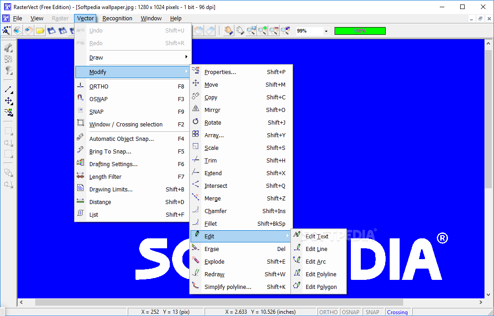Choose Trim command
The image size is (494, 316).
point(240,160)
